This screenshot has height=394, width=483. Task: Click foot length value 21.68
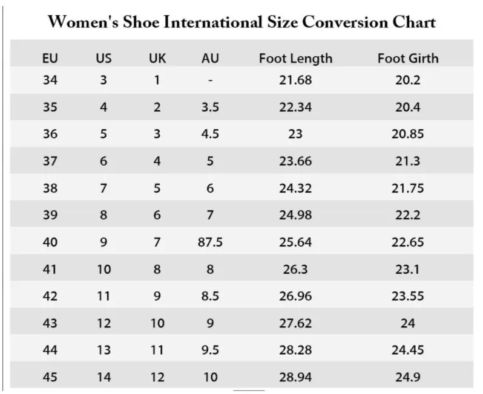click(x=295, y=80)
